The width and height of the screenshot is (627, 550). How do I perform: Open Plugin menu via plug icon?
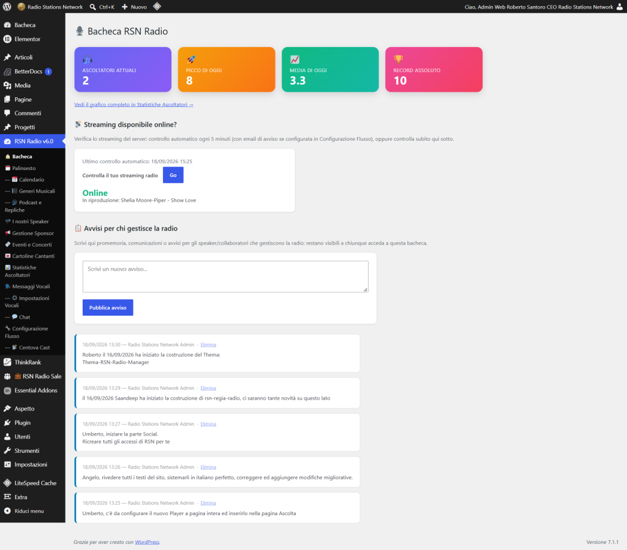(7, 423)
